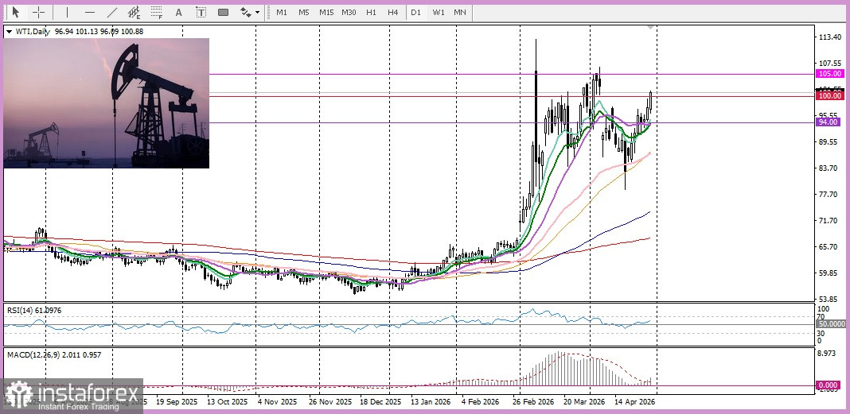Select the text tool (A icon)
Viewport: 850px width, 414px height.
tap(178, 12)
